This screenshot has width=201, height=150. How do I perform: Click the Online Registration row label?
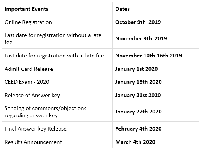(28, 22)
